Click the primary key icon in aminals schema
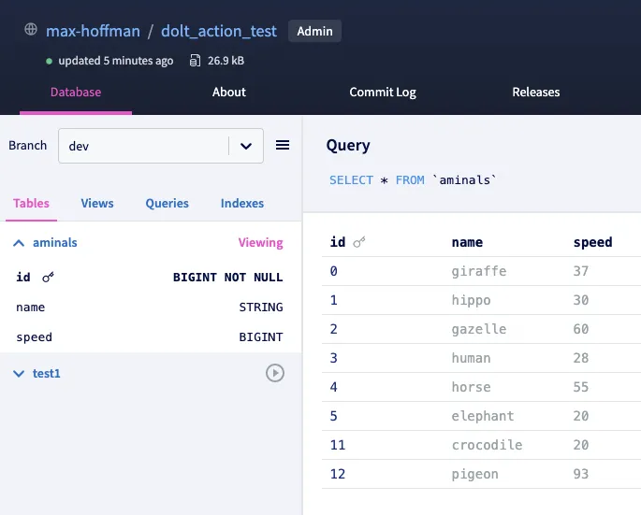Viewport: 641px width, 515px height. (49, 278)
